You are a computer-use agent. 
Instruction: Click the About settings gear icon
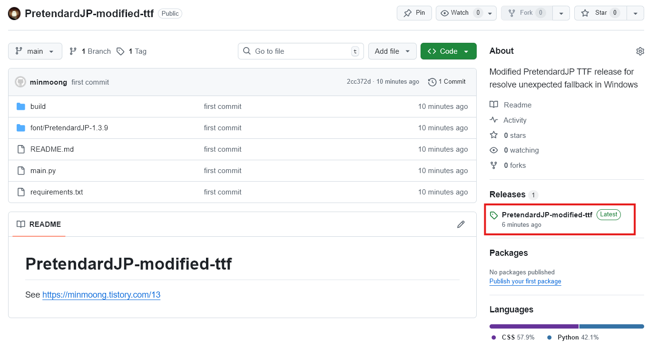[x=640, y=51]
